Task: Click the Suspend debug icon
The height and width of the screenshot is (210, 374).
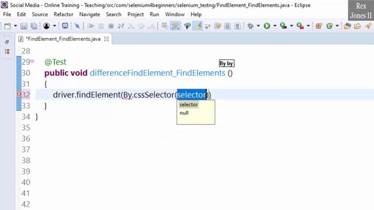Action: point(101,26)
